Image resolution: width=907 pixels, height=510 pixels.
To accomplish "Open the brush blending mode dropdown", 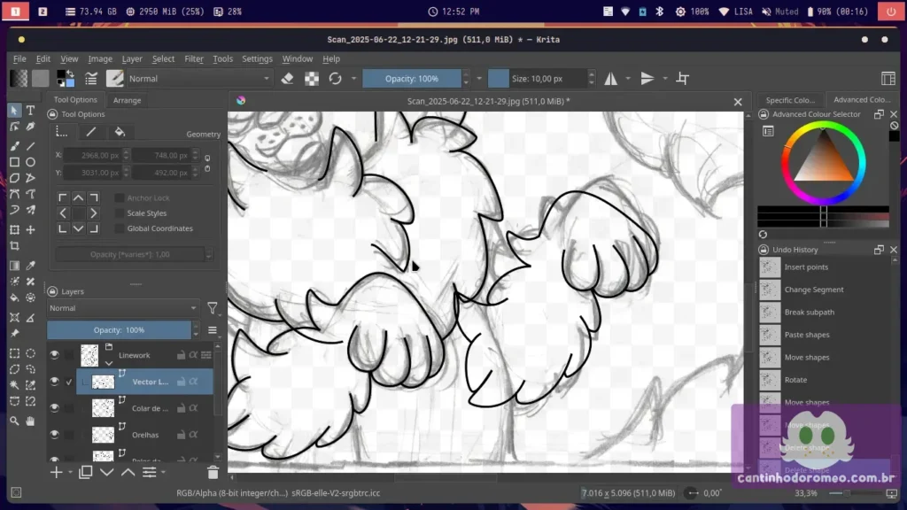I will (x=199, y=79).
